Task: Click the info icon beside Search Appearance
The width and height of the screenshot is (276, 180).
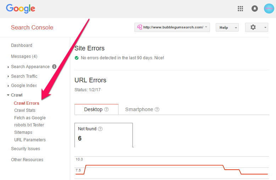Action: (x=54, y=67)
